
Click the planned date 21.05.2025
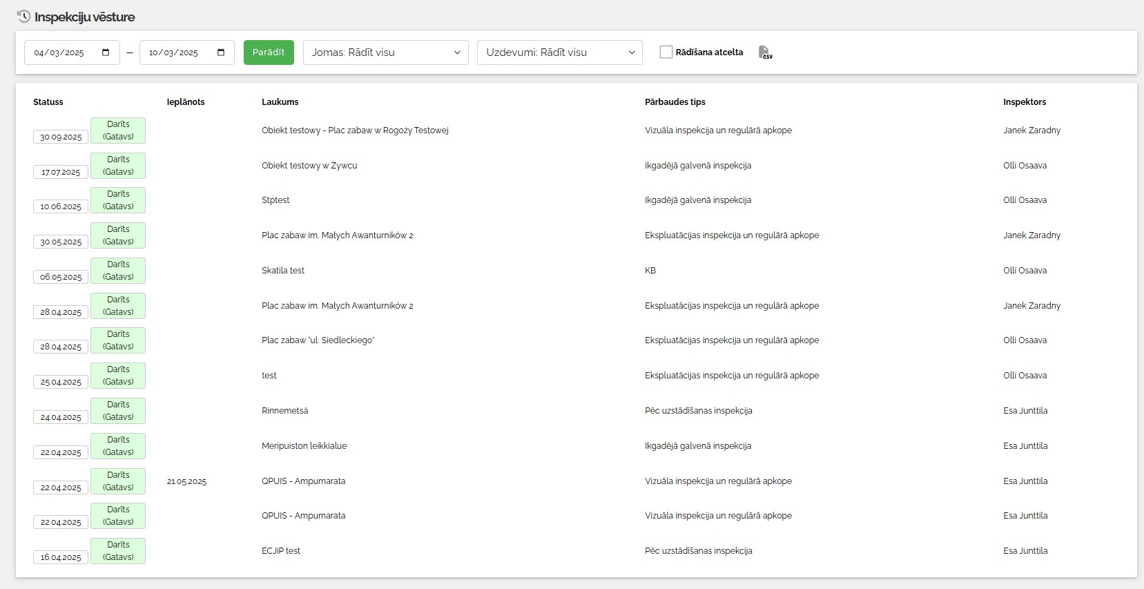tap(186, 481)
